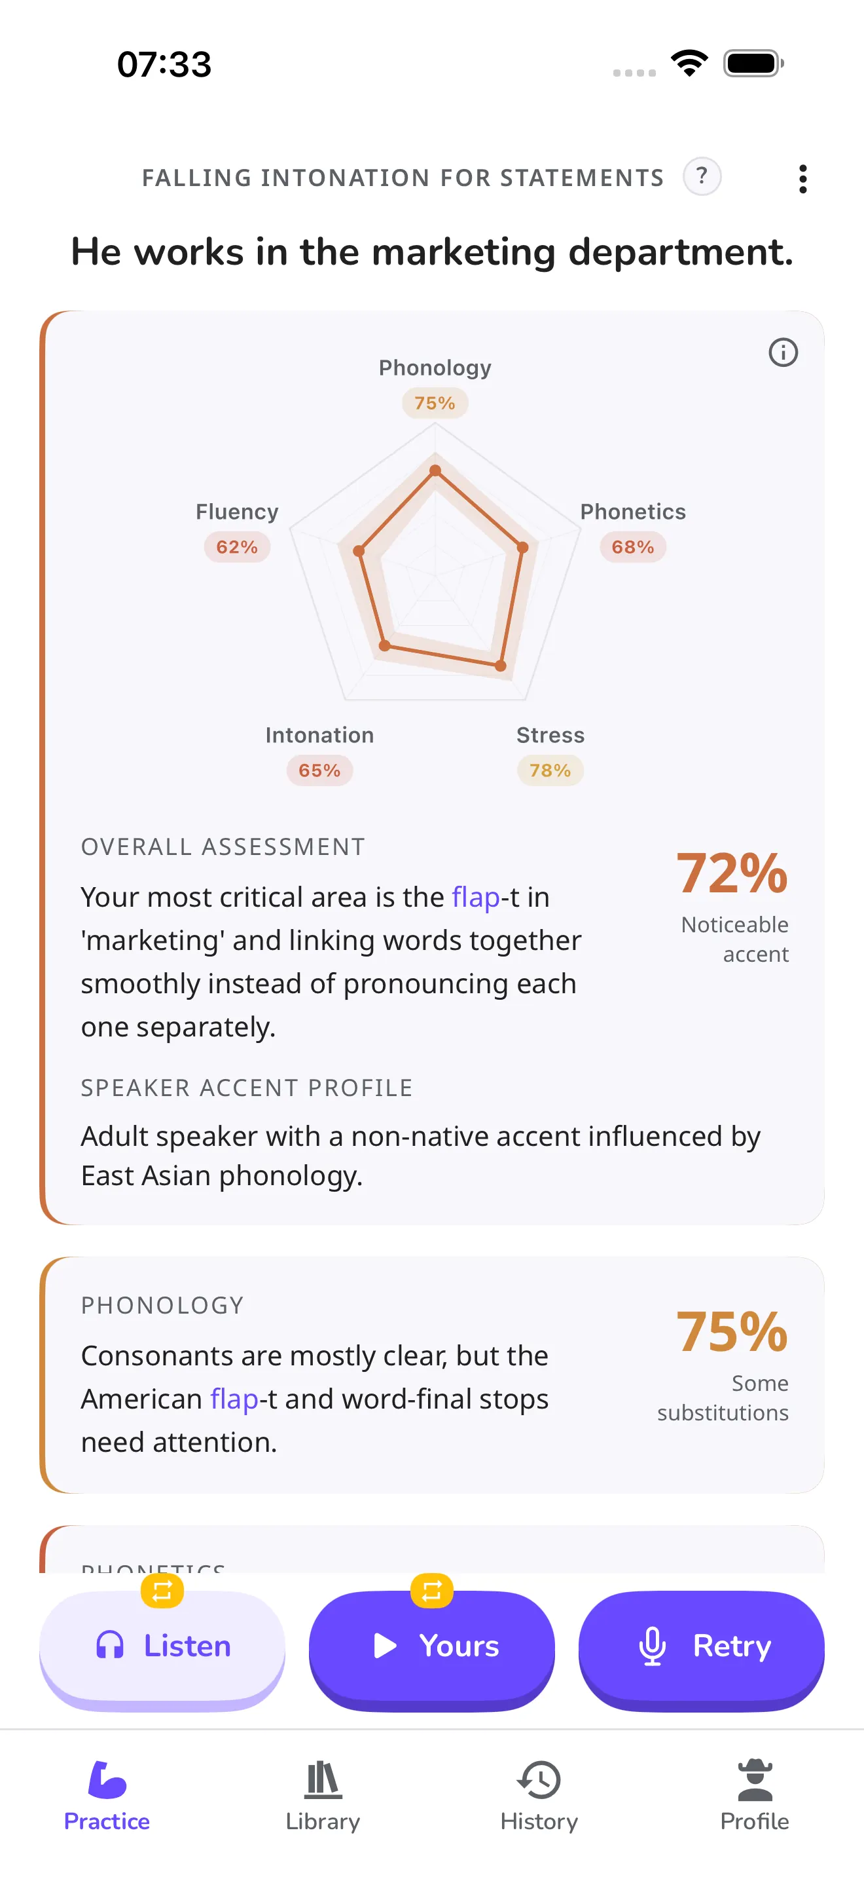
Task: Open the History tab
Action: point(539,1796)
